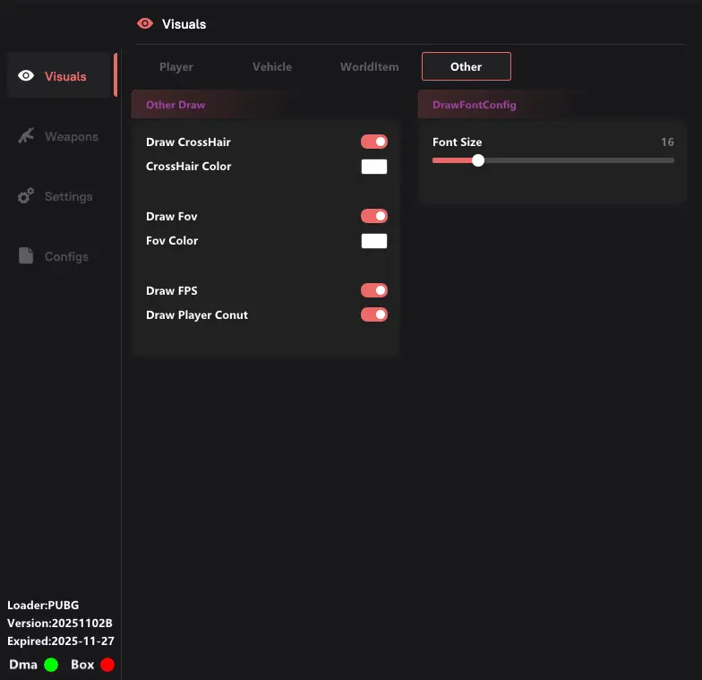Click the rifle icon beside Weapons
Screen dimensions: 702x680
(27, 136)
